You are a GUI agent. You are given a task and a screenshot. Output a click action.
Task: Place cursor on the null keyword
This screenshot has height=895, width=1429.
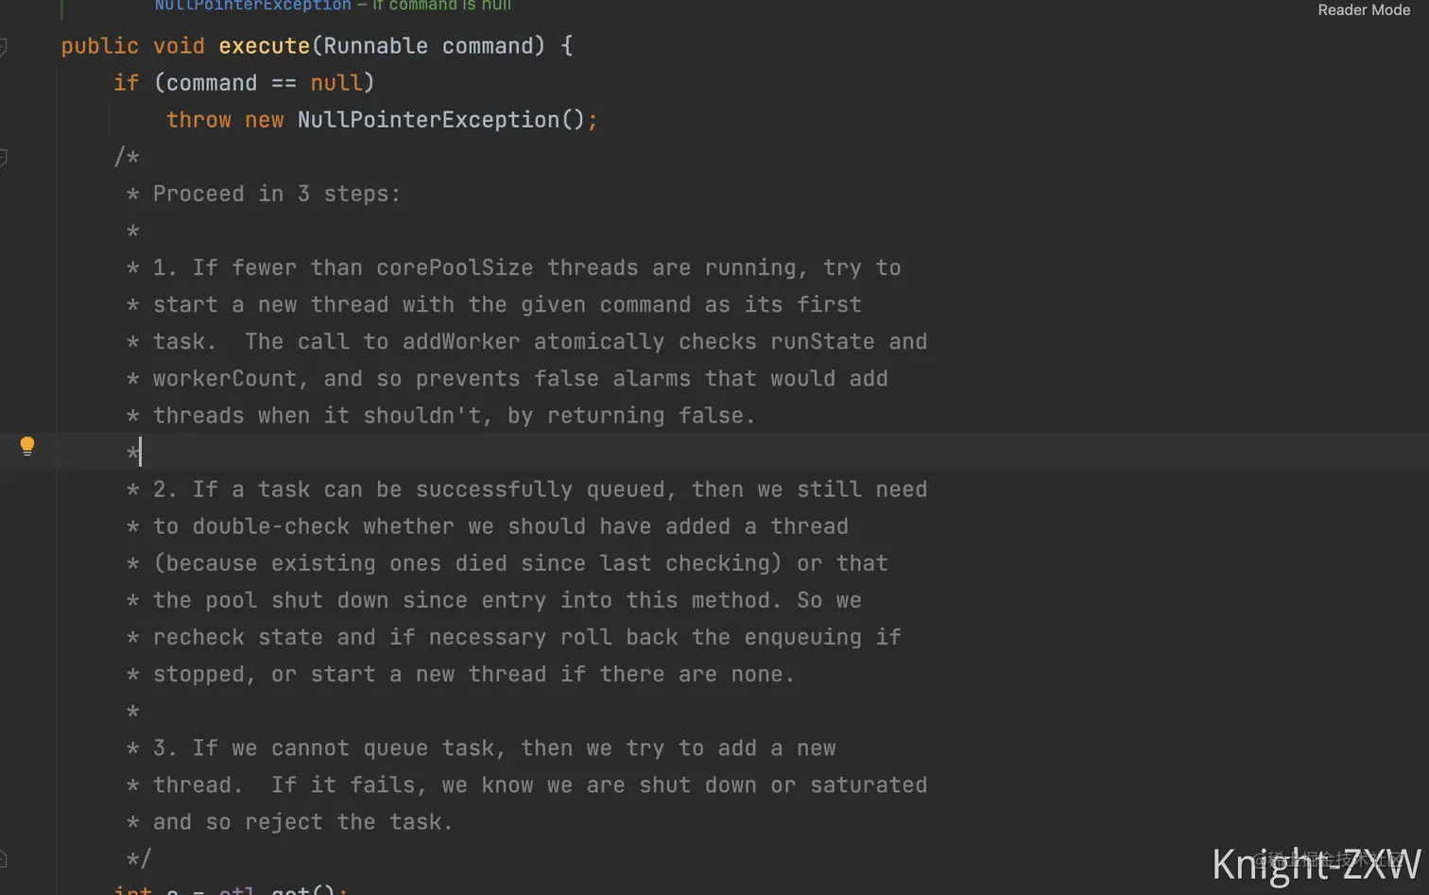pyautogui.click(x=336, y=83)
